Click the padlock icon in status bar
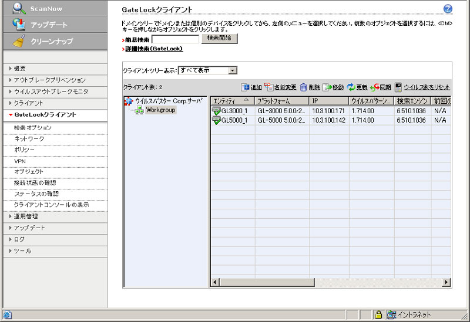The width and height of the screenshot is (470, 322). pos(378,314)
